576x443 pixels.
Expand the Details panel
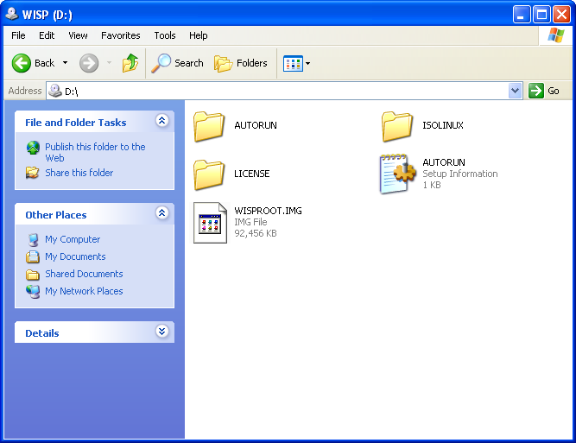click(161, 332)
